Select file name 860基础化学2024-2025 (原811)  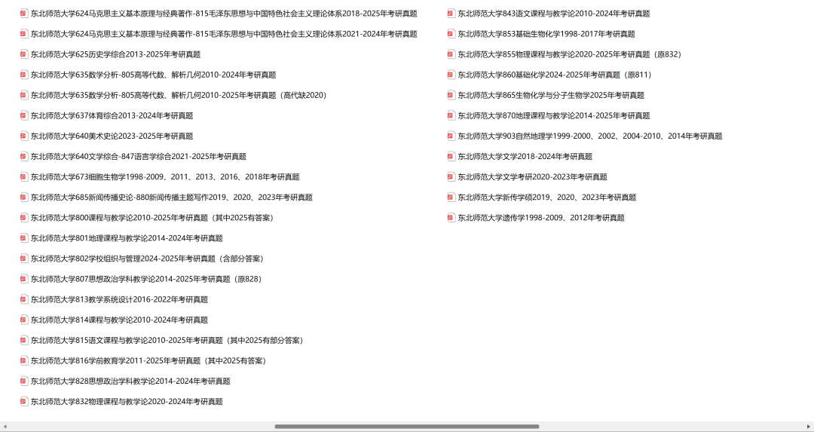(556, 75)
